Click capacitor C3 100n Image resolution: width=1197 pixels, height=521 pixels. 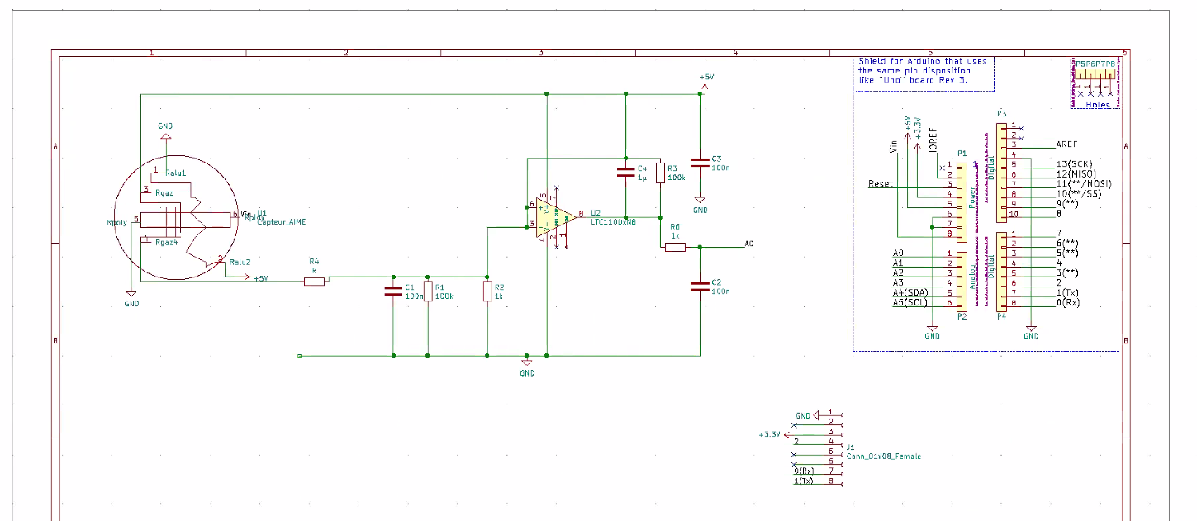[700, 163]
